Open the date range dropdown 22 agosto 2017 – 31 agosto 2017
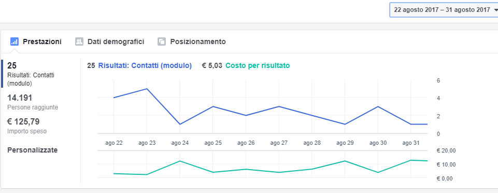Image resolution: width=498 pixels, height=193 pixels. (x=444, y=10)
